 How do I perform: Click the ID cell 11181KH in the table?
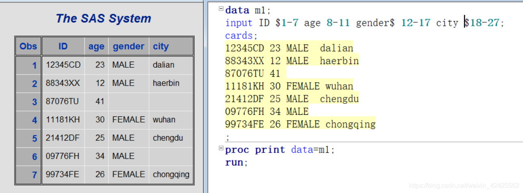coord(63,120)
